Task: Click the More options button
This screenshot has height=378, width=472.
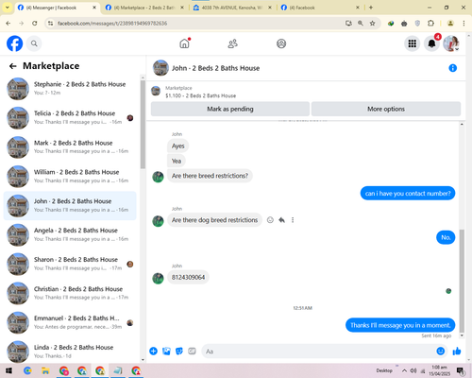Action: (386, 109)
